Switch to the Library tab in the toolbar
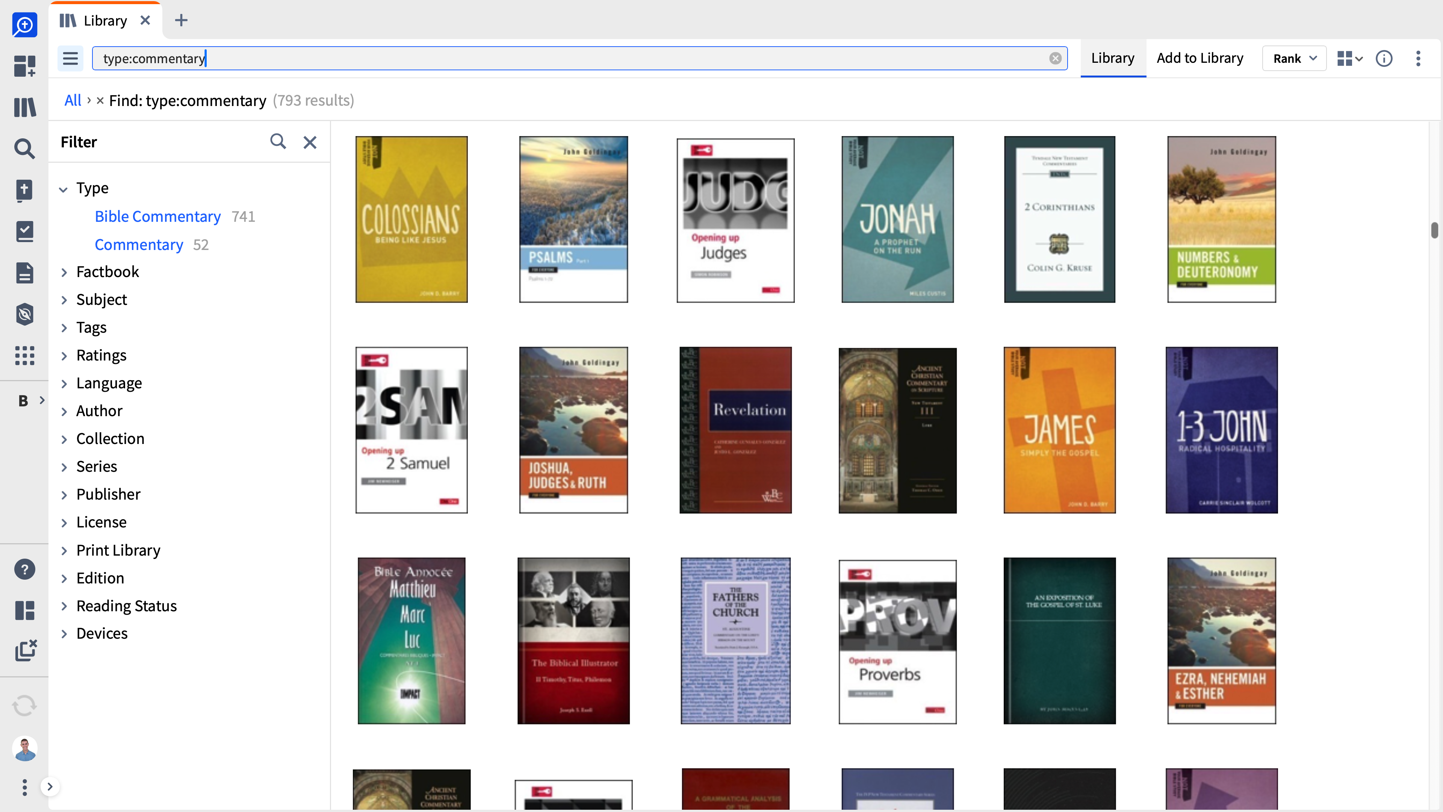Image resolution: width=1443 pixels, height=812 pixels. (x=1112, y=58)
